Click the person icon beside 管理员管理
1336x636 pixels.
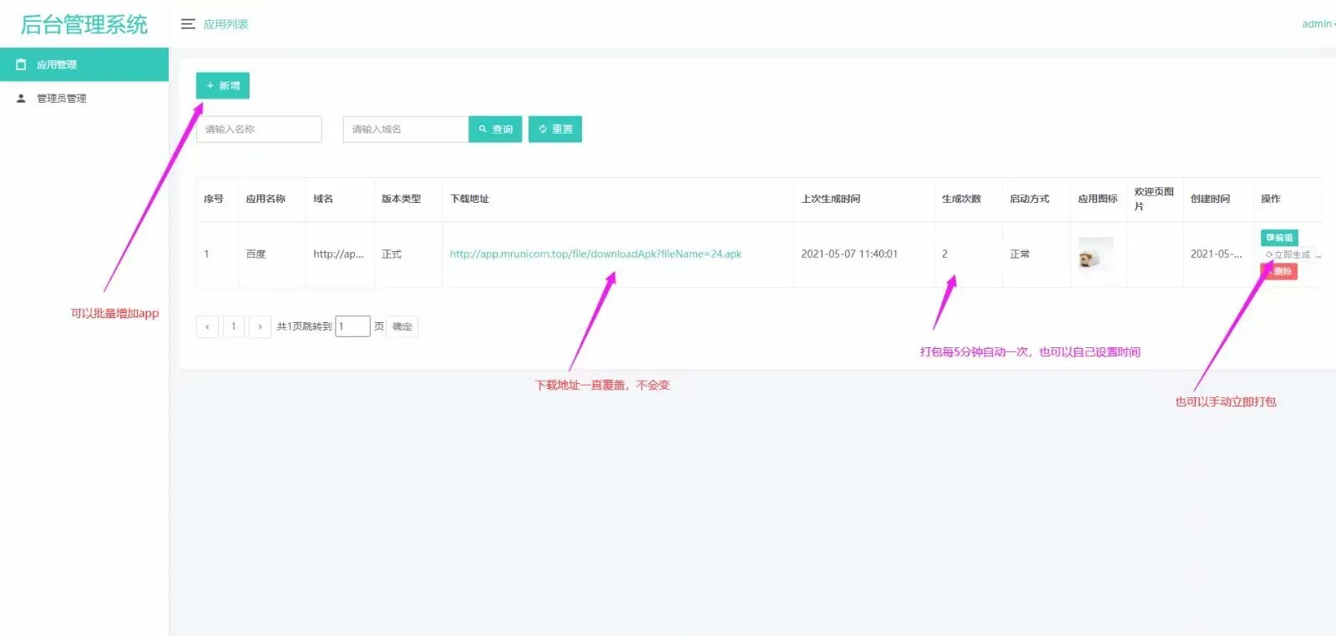(x=21, y=98)
